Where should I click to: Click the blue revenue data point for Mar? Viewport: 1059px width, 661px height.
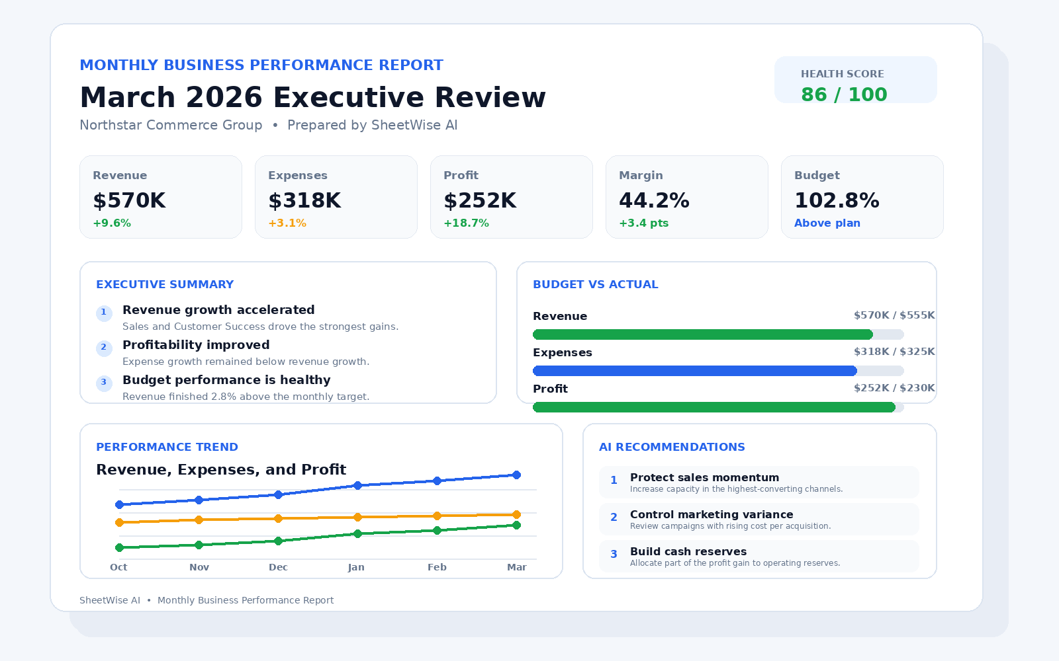[517, 475]
